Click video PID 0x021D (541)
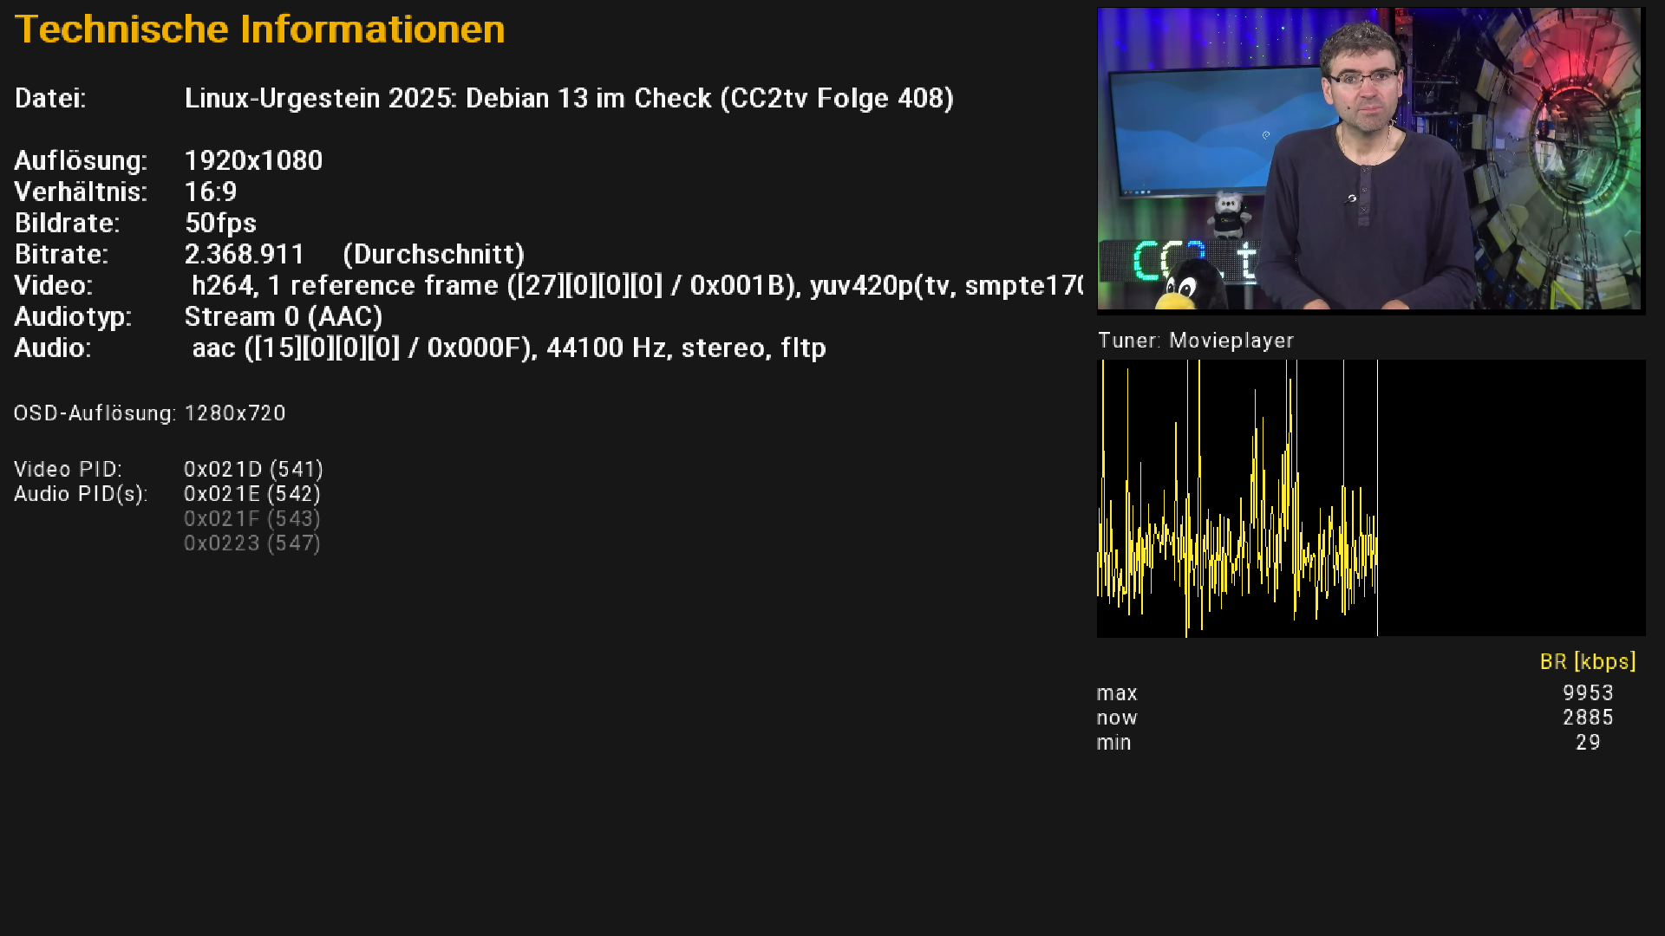The height and width of the screenshot is (936, 1665). (253, 469)
